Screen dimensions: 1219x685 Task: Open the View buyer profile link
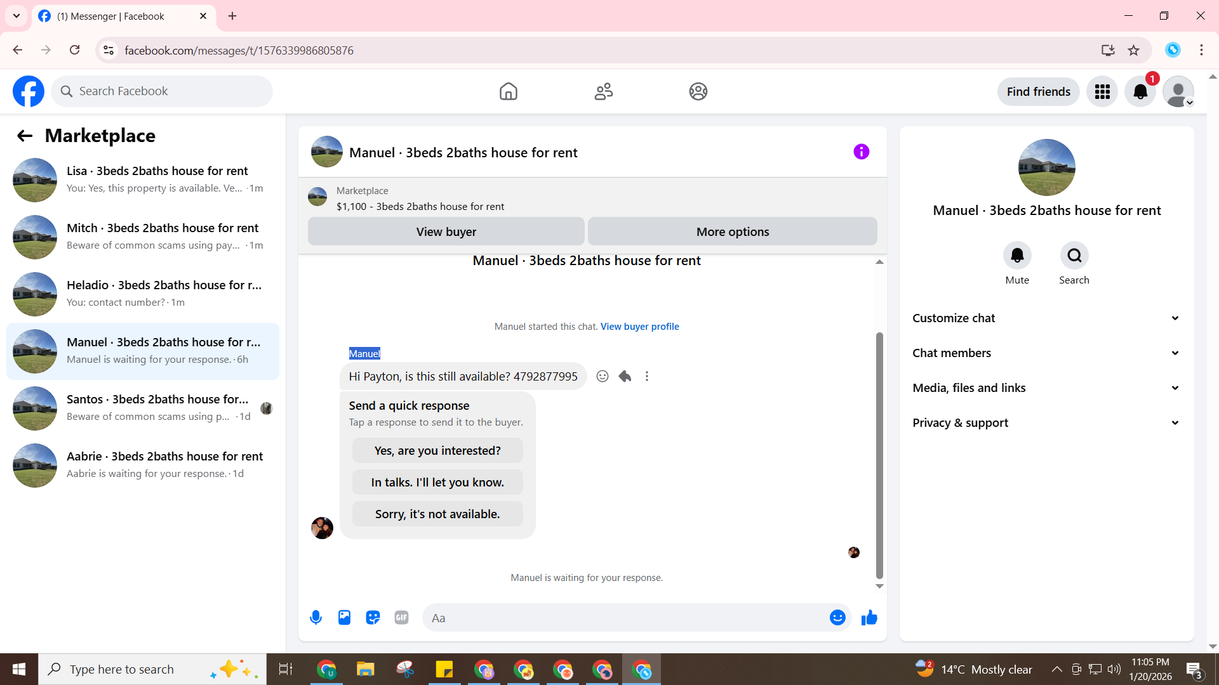tap(640, 327)
